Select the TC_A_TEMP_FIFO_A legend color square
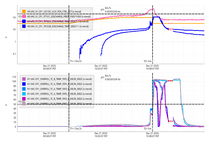The width and height of the screenshot is (209, 143). pyautogui.click(x=24, y=84)
